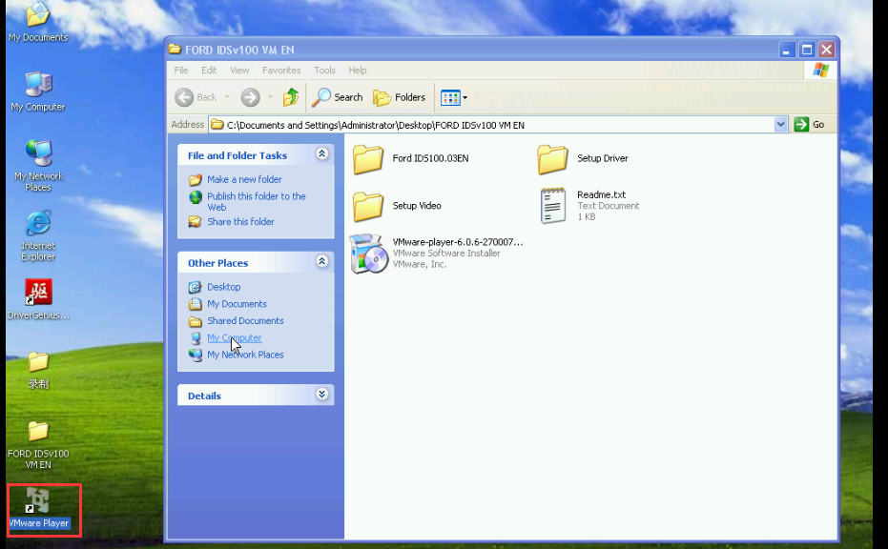Click the Forward arrow toolbar button

coord(250,97)
